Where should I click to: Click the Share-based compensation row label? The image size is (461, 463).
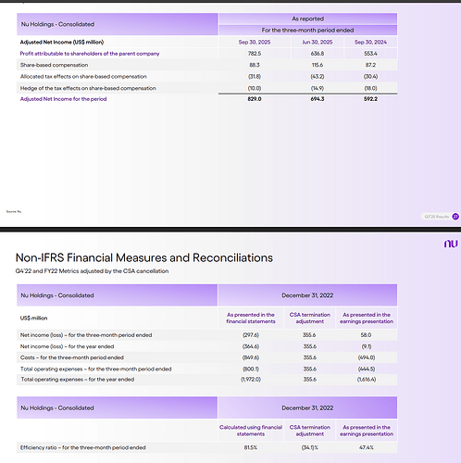tap(54, 65)
